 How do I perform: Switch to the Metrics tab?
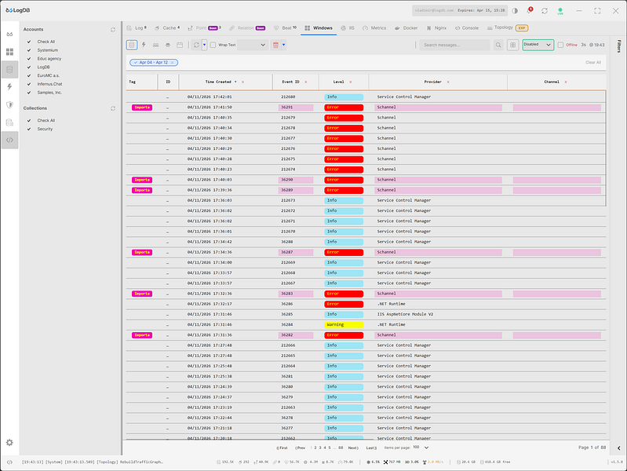[x=374, y=28]
